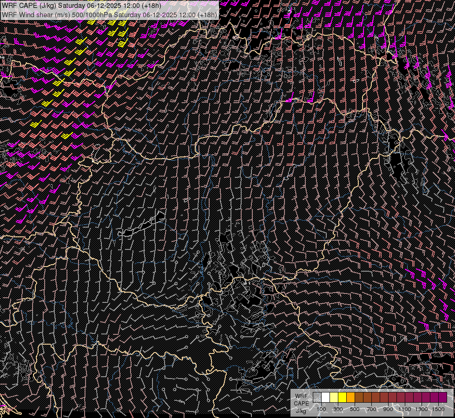Click the J/kg unit text in the legend
Viewport: 455px width, 418px height.
pyautogui.click(x=301, y=411)
